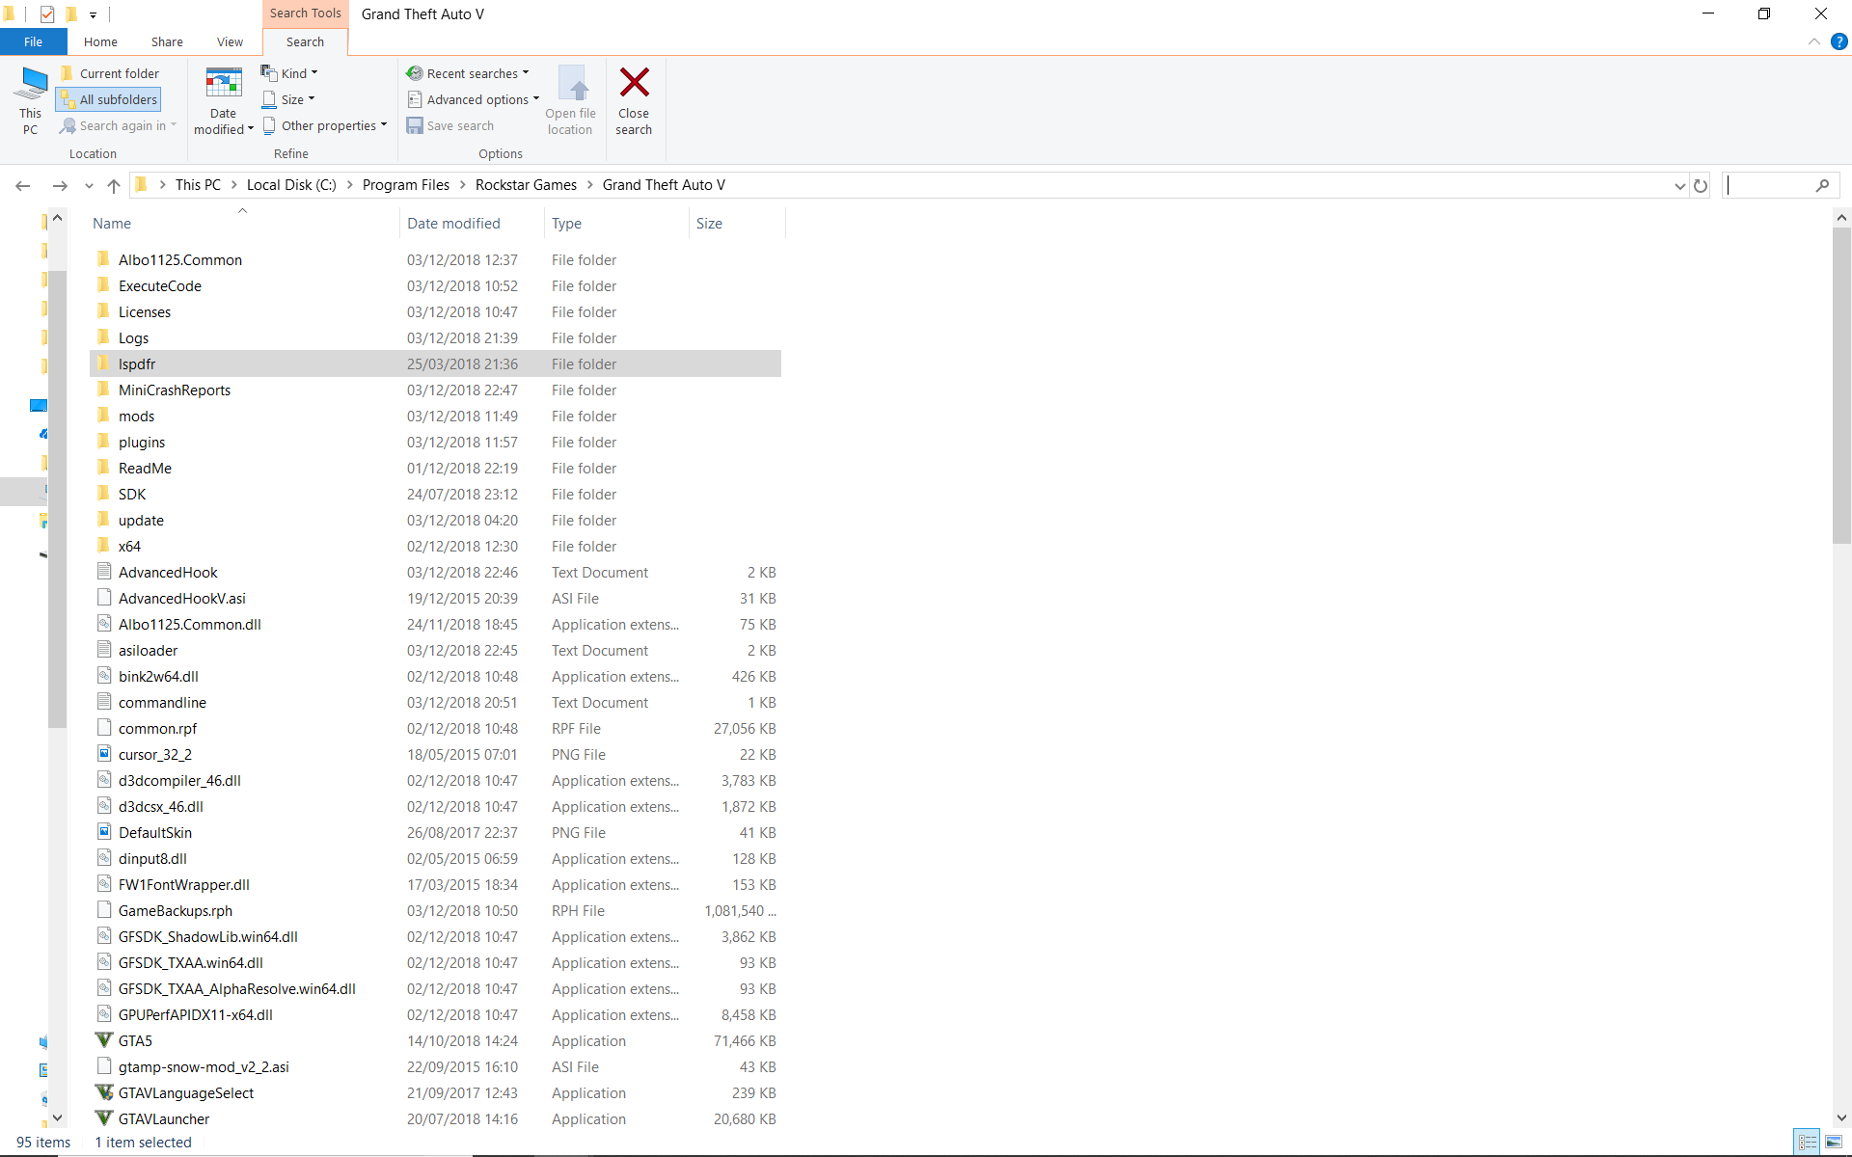Switch to details view in the status bar
Screen dimensions: 1852x1157
1807,1143
